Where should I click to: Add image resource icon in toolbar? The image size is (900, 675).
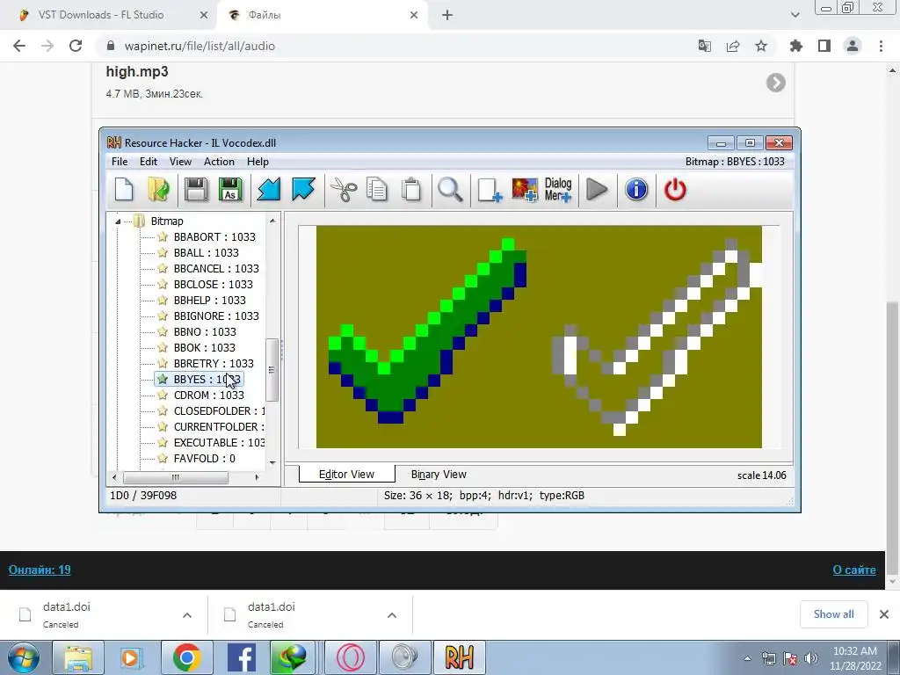(525, 190)
